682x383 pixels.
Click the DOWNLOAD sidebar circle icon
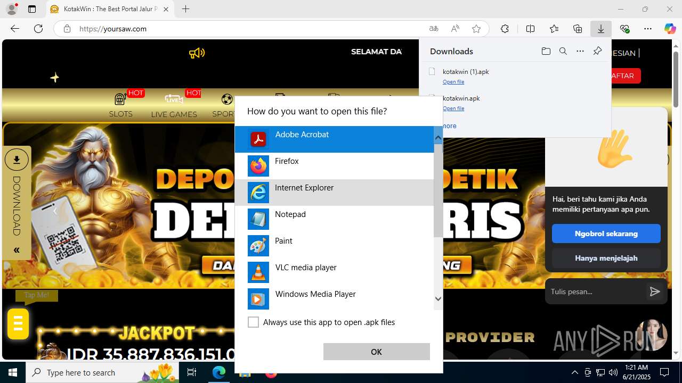coord(17,160)
